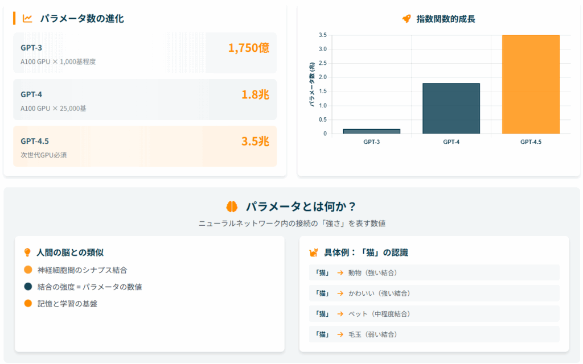The width and height of the screenshot is (583, 364).
Task: Click the arrow icon in the 動物 row
Action: [340, 273]
